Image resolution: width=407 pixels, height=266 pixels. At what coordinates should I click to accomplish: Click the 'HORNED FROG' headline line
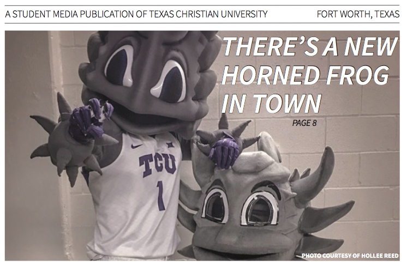click(x=306, y=75)
